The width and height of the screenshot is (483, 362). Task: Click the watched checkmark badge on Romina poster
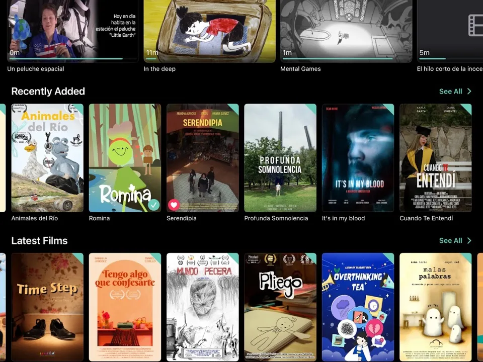tap(153, 205)
